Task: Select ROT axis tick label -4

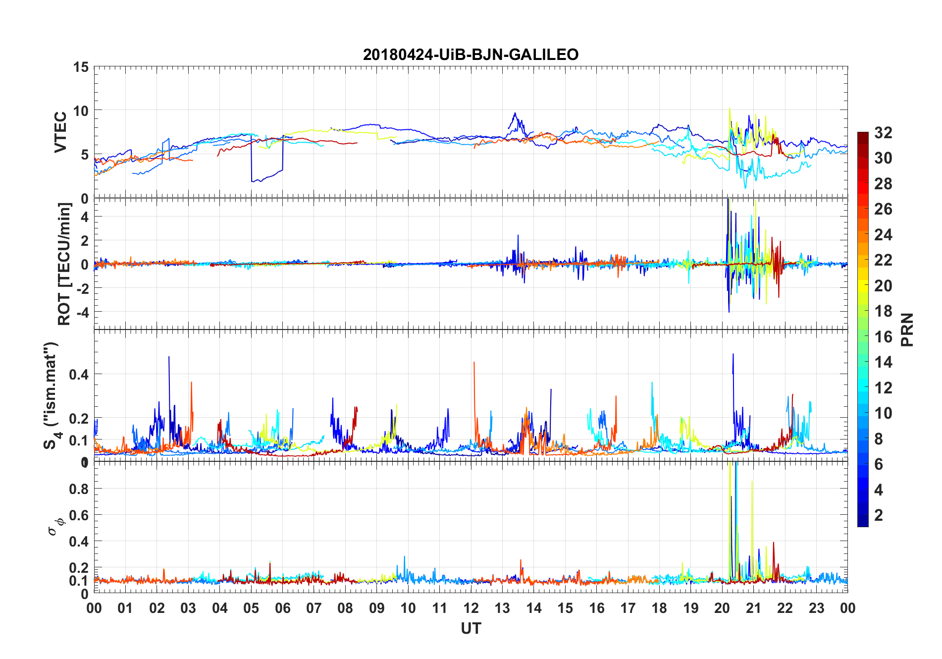Action: [x=83, y=312]
